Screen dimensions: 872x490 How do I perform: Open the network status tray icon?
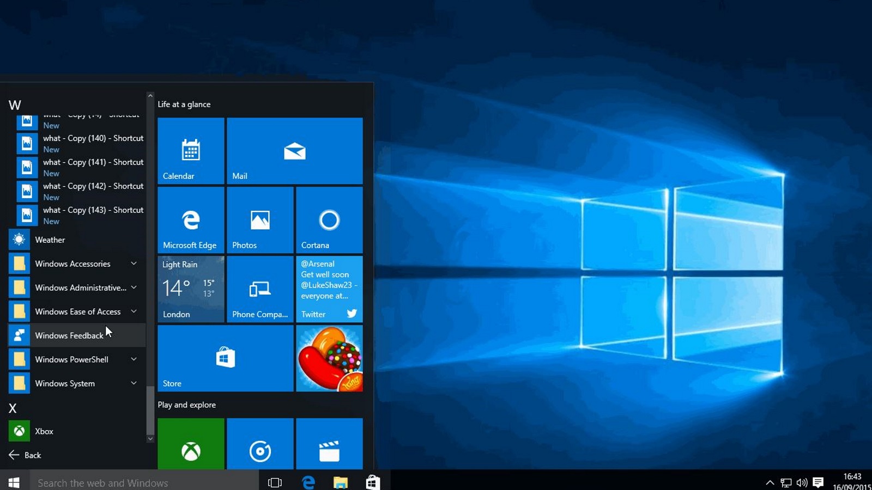click(786, 482)
